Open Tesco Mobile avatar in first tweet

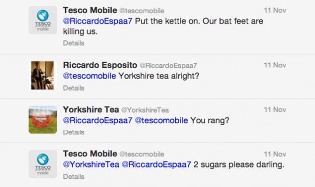[x=43, y=20]
